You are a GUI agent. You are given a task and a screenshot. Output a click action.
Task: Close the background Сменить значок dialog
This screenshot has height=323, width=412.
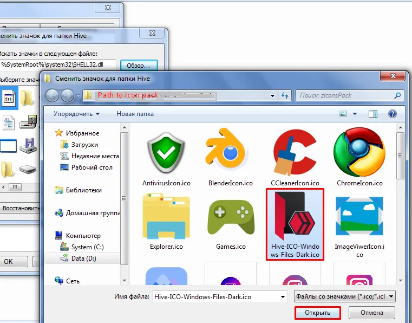tap(152, 33)
